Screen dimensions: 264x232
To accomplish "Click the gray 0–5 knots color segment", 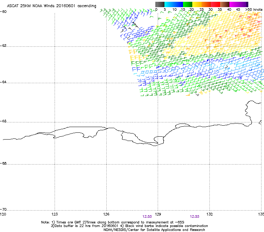I will pos(160,4).
